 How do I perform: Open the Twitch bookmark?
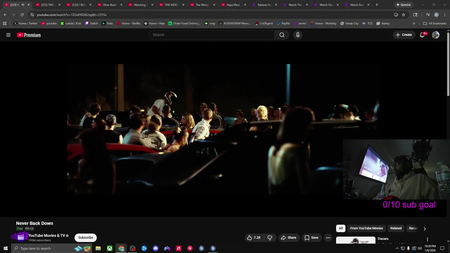pyautogui.click(x=91, y=24)
